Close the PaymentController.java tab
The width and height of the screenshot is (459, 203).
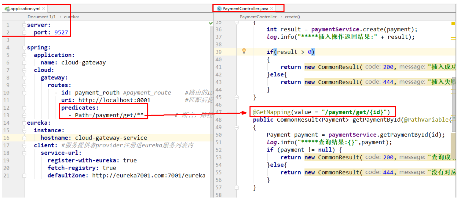[272, 8]
